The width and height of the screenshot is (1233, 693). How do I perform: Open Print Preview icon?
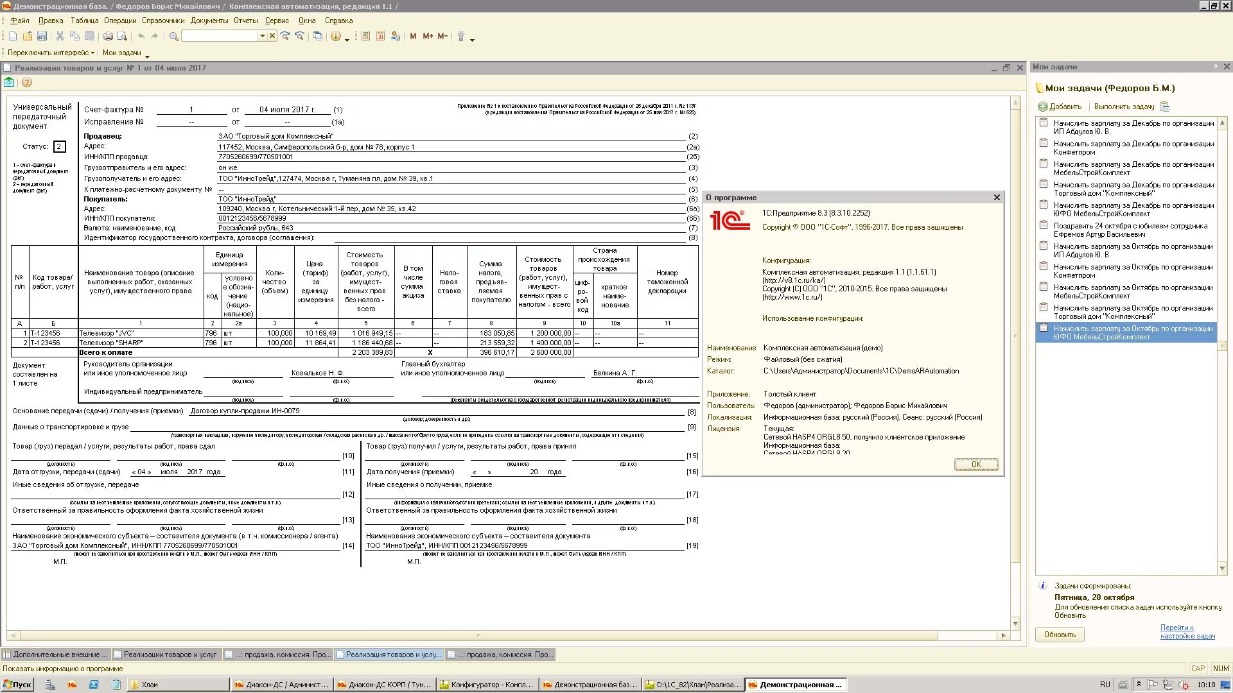[x=123, y=37]
